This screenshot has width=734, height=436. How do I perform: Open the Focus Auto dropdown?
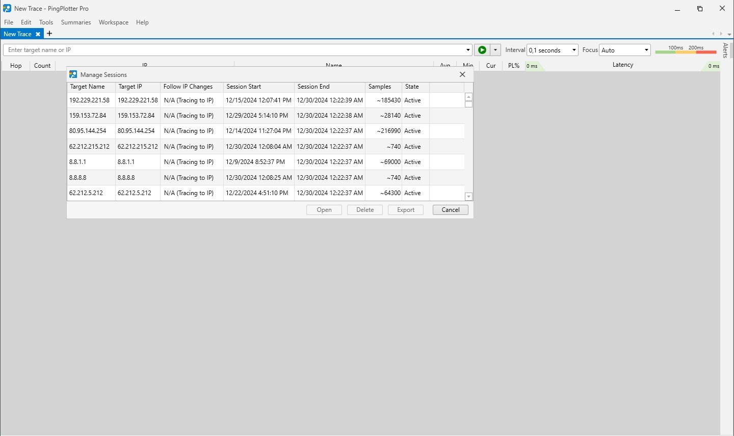(625, 50)
